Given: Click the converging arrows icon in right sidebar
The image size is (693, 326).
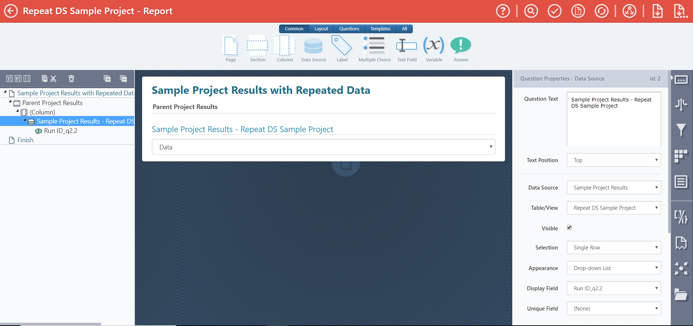Looking at the screenshot, I should (x=681, y=269).
